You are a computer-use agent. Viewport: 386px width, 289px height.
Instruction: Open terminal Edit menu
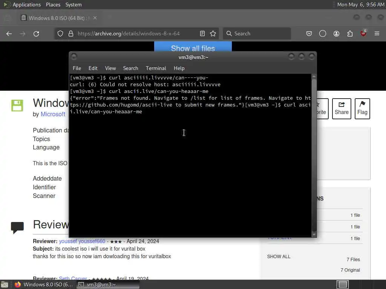click(93, 68)
